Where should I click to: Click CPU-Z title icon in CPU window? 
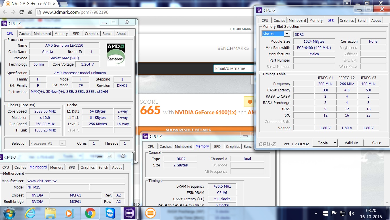(4, 23)
